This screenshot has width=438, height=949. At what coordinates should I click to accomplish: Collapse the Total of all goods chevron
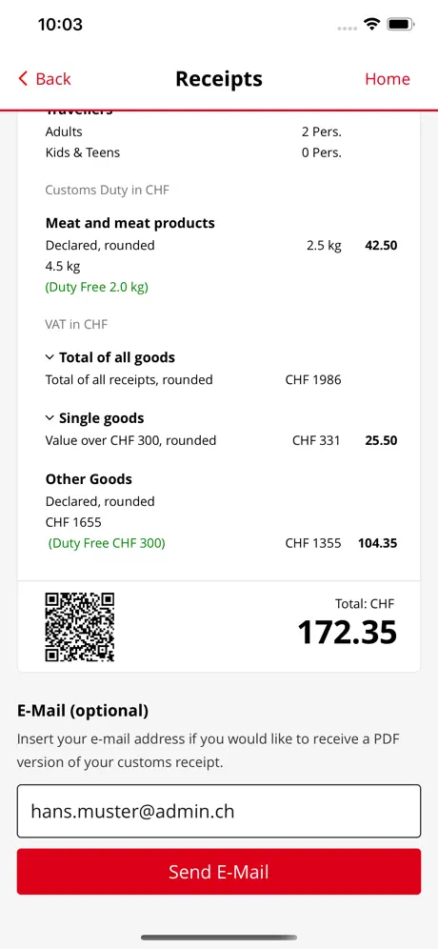[50, 357]
